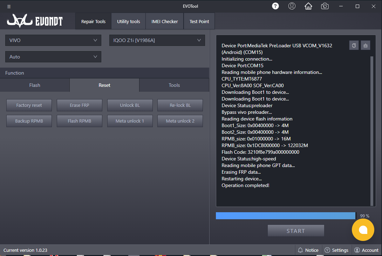
Task: Expand the VIVO brand dropdown
Action: (x=53, y=40)
